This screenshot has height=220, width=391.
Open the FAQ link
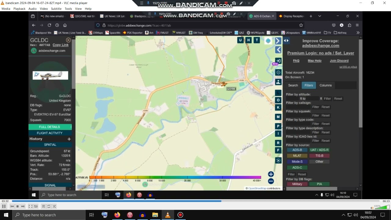[296, 61]
